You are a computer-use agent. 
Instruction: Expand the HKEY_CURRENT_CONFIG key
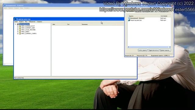pos(18,34)
